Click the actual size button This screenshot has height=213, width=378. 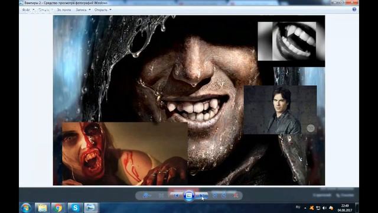(161, 196)
